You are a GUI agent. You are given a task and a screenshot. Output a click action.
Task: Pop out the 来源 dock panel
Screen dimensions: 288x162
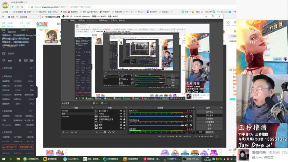[x=126, y=108]
